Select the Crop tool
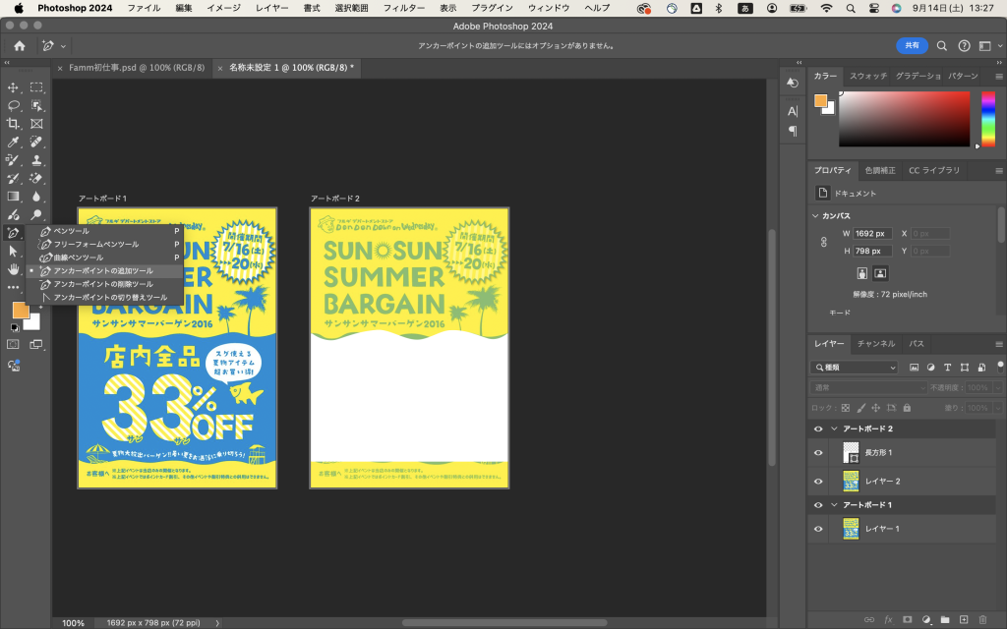Viewport: 1007px width, 629px height. (14, 124)
